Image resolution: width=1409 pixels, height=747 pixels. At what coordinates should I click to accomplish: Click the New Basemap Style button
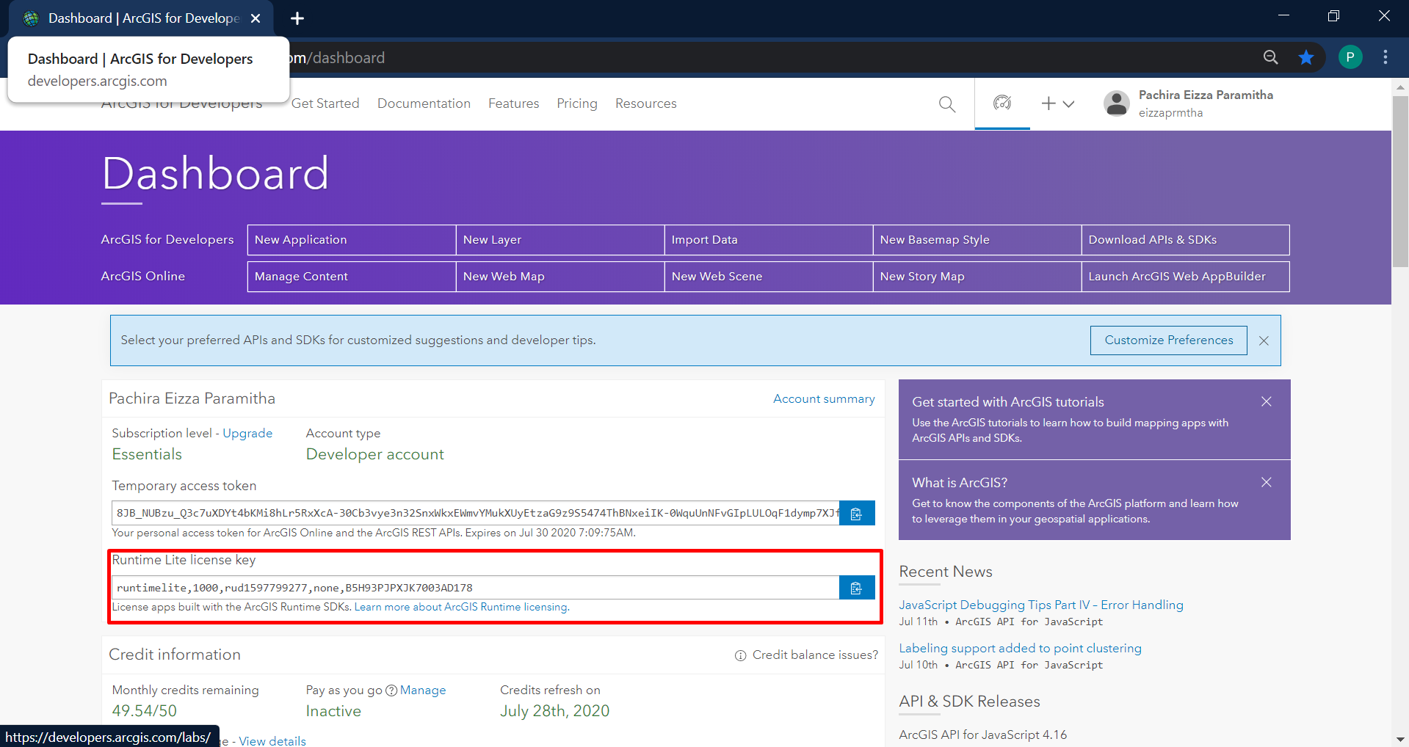[x=977, y=240]
